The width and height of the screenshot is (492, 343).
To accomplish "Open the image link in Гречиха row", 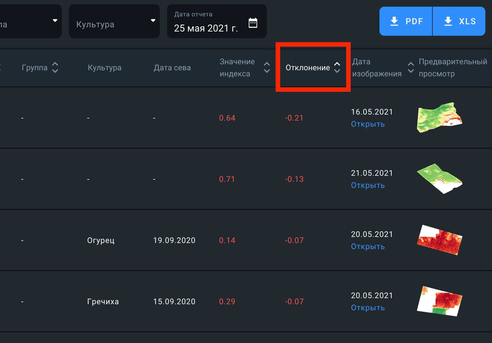I will click(368, 308).
